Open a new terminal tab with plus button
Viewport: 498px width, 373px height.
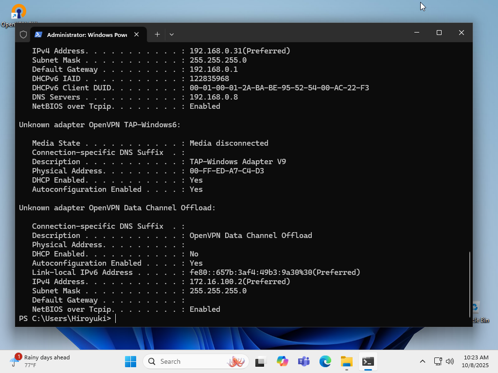[157, 34]
